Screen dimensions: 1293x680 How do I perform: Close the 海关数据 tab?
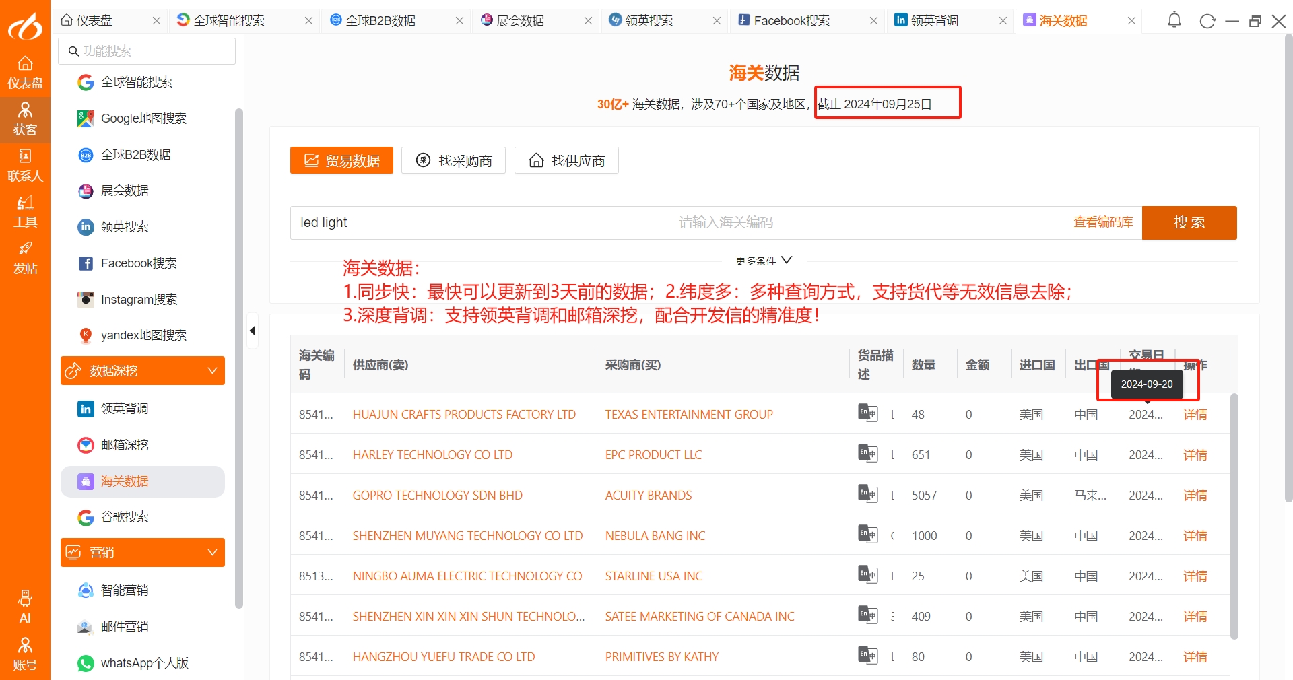pyautogui.click(x=1132, y=21)
